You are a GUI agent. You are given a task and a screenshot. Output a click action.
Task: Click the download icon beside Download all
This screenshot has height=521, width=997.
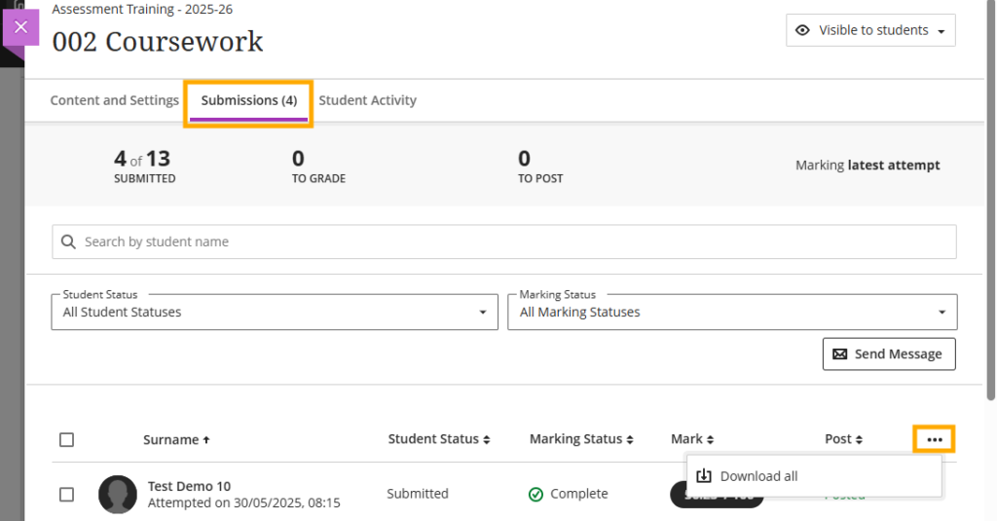click(x=704, y=476)
